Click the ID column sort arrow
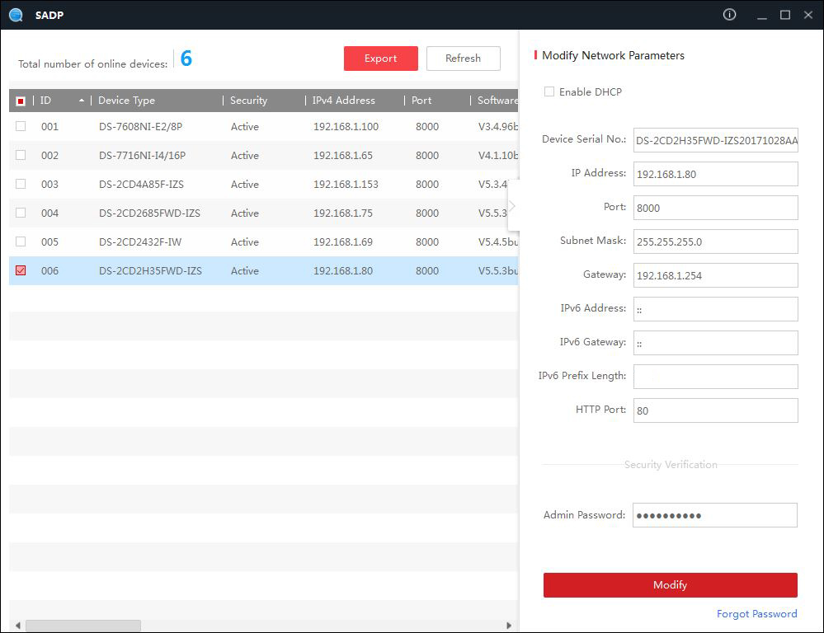 coord(82,101)
